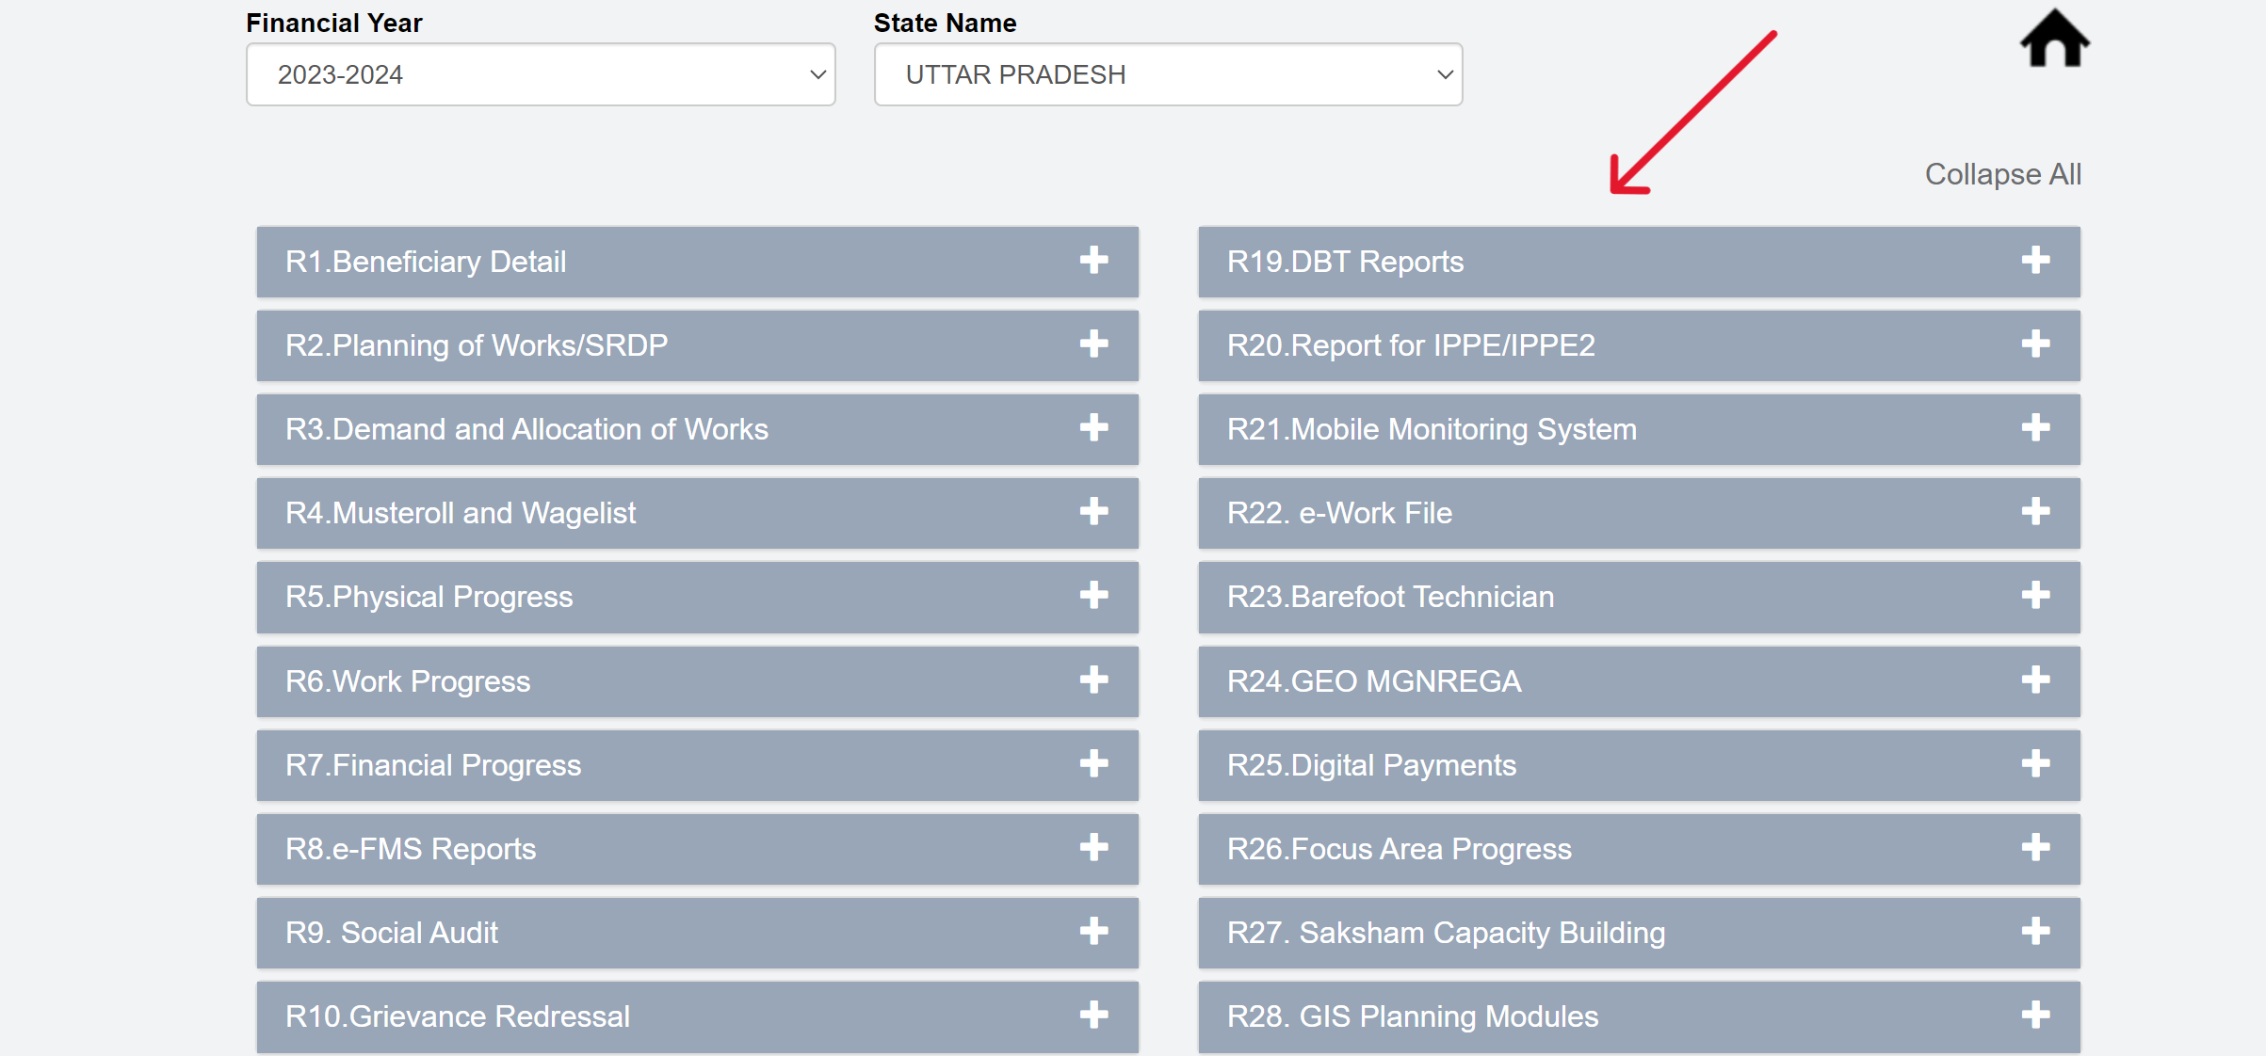2266x1056 pixels.
Task: Click plus icon on R7.Financial Progress
Action: click(1093, 764)
